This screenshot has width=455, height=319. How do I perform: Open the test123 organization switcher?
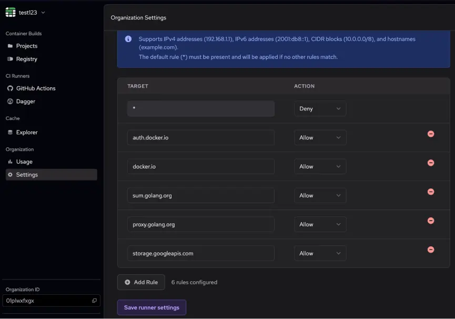(x=25, y=12)
